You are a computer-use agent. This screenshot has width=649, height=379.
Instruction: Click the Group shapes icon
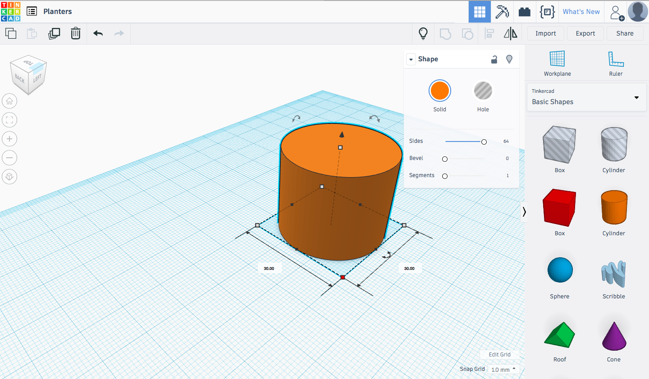[x=445, y=34]
